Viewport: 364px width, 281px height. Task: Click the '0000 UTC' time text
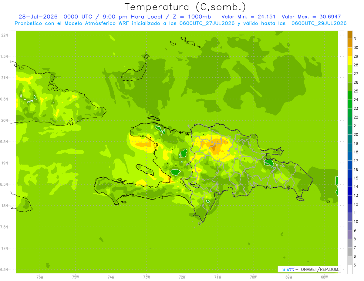pos(79,17)
